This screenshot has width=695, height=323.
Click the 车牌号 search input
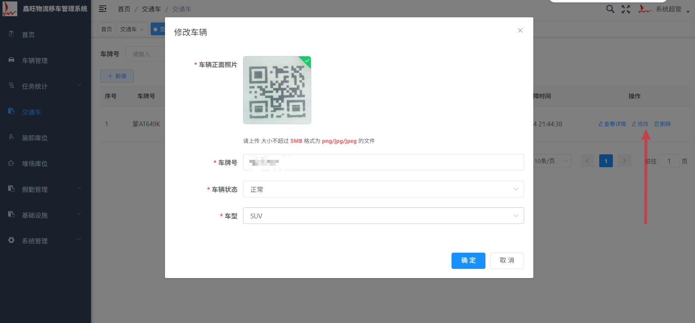145,54
